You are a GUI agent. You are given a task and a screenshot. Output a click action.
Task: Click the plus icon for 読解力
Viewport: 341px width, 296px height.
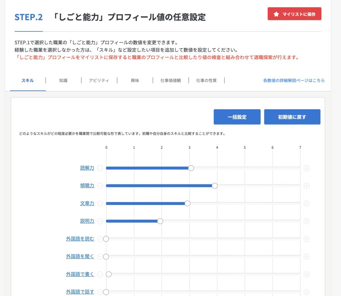[x=306, y=168]
